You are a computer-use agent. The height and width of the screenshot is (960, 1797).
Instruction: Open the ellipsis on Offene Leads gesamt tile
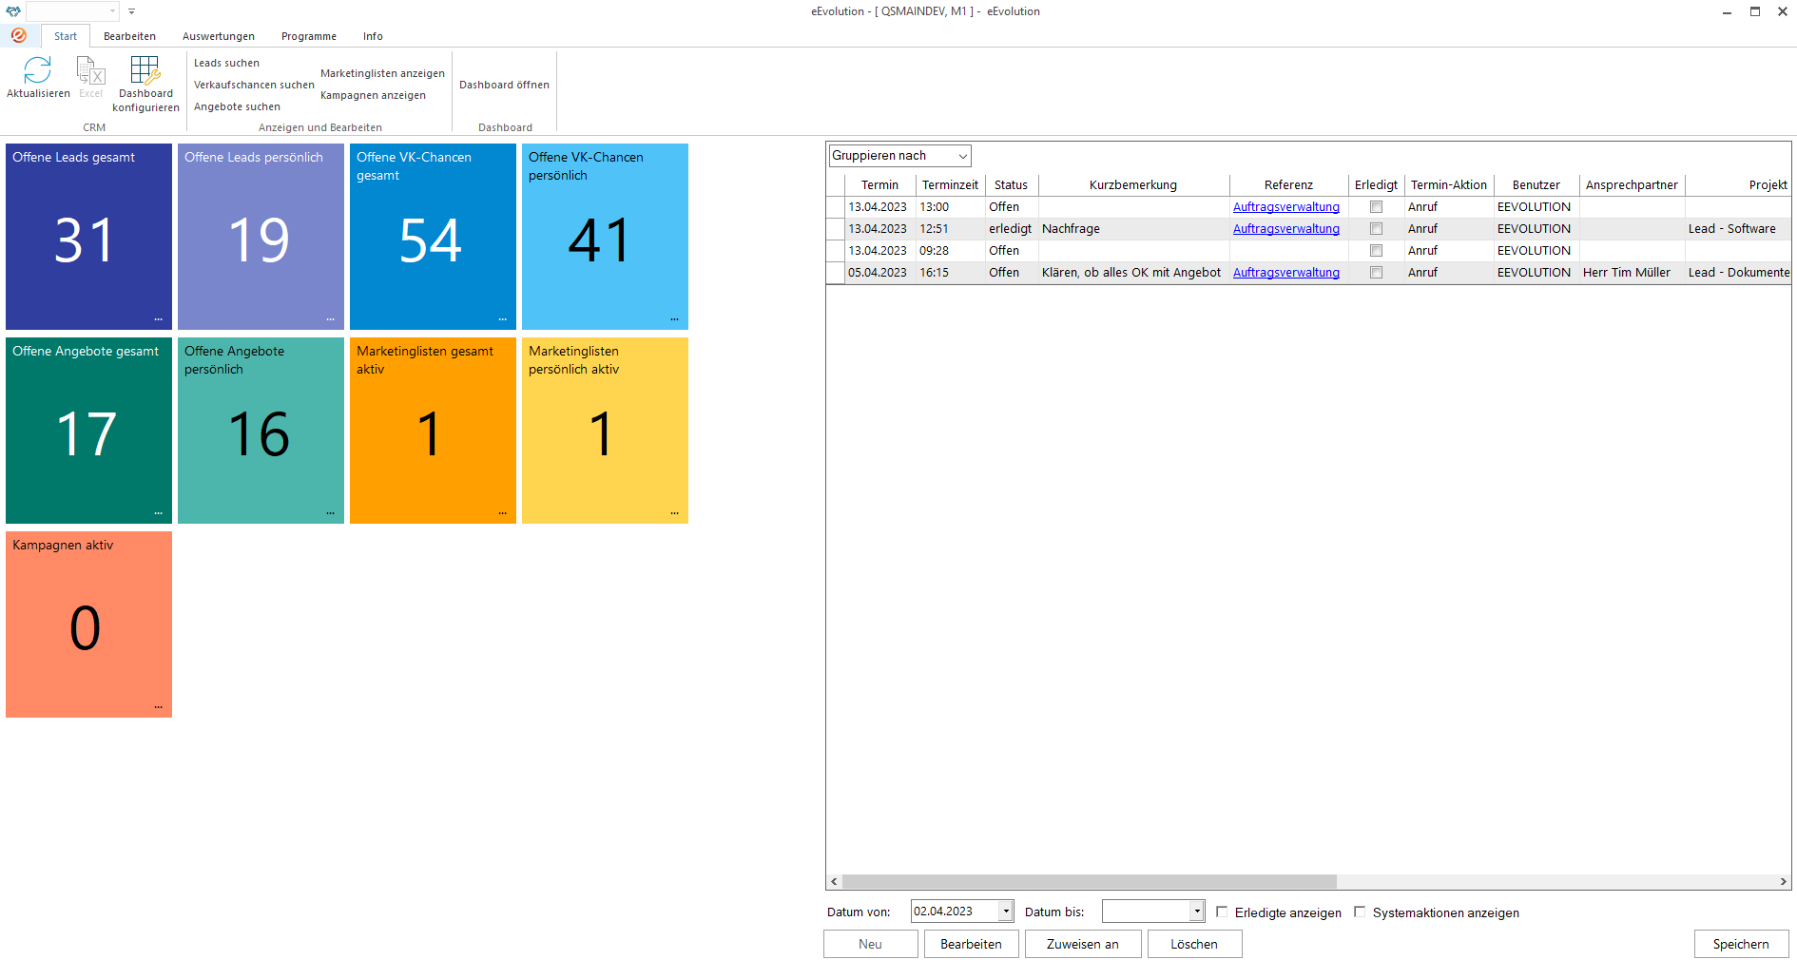tap(158, 319)
